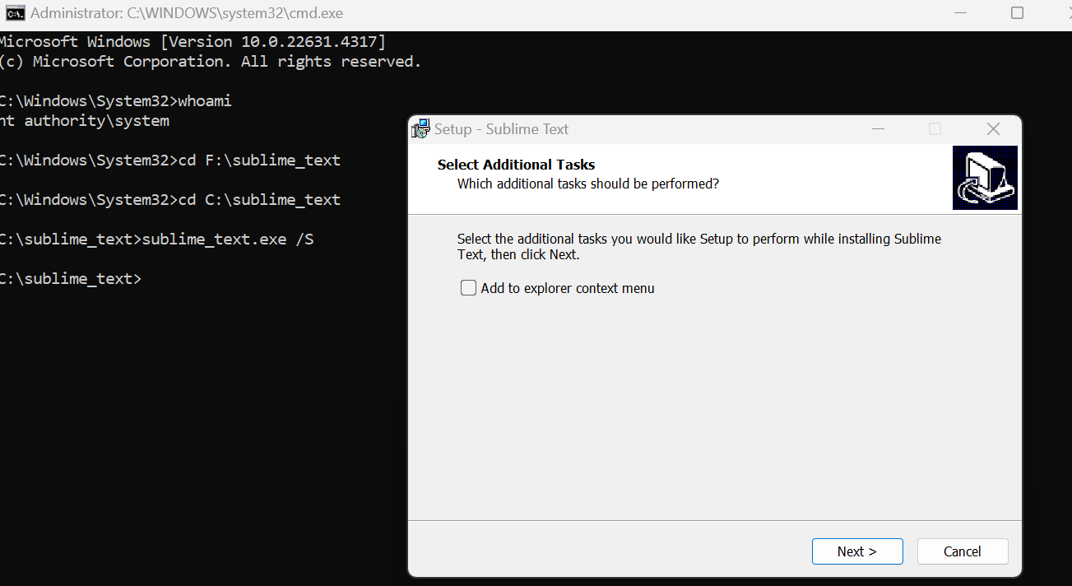This screenshot has height=586, width=1072.
Task: Click the Sublime Text setup logo image
Action: (984, 177)
